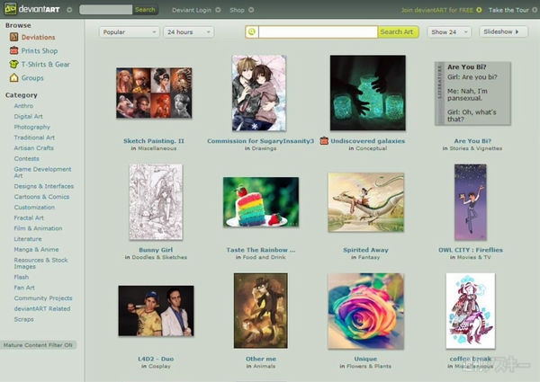Select the Designs & Interfaces category

tap(44, 186)
